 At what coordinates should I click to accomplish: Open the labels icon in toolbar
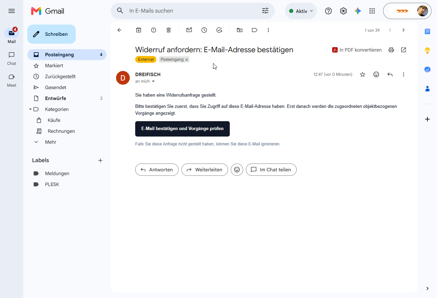(254, 30)
